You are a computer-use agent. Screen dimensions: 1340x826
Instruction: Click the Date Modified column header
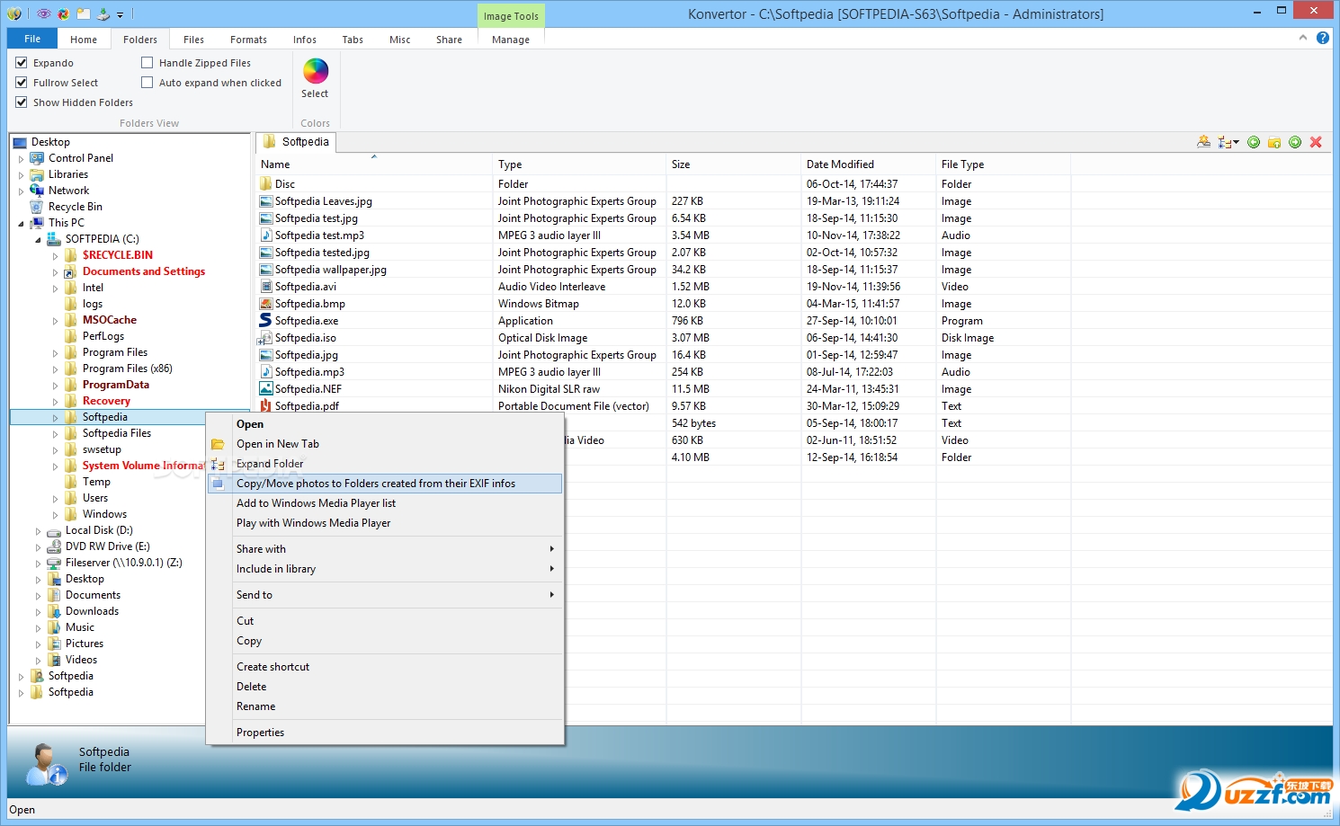[x=840, y=164]
